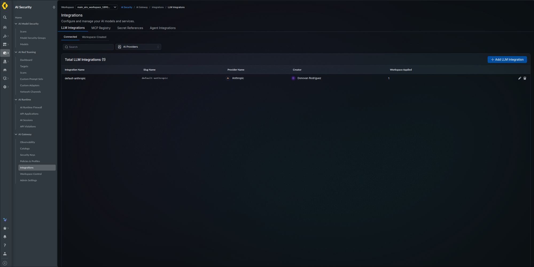Open the notifications bell icon
This screenshot has width=534, height=267.
[x=5, y=237]
